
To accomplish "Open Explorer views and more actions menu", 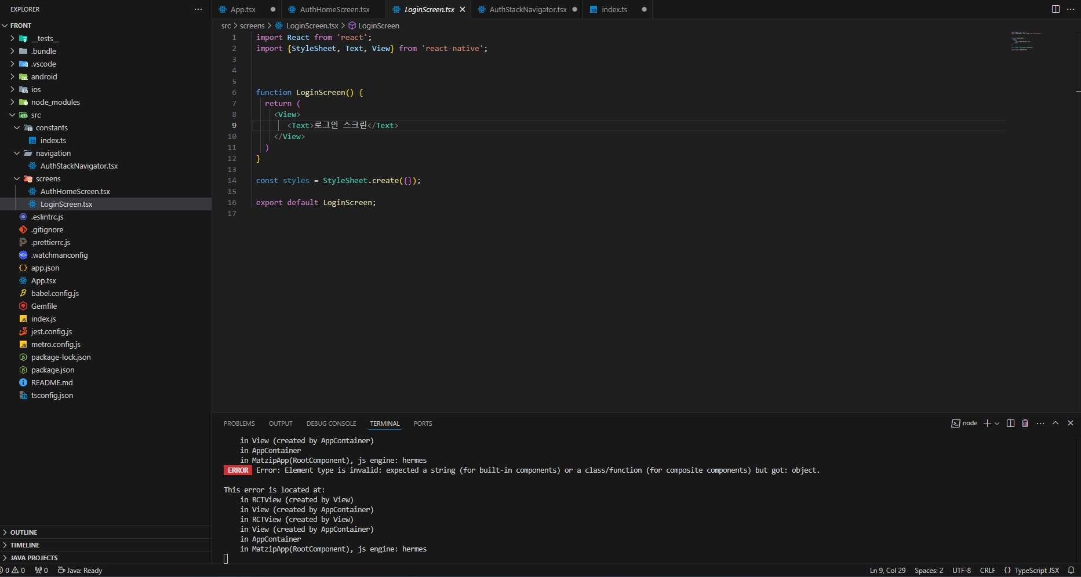I will [x=198, y=9].
